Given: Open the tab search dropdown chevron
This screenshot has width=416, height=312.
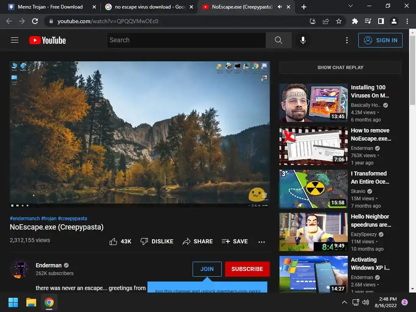Looking at the screenshot, I should pos(351,6).
